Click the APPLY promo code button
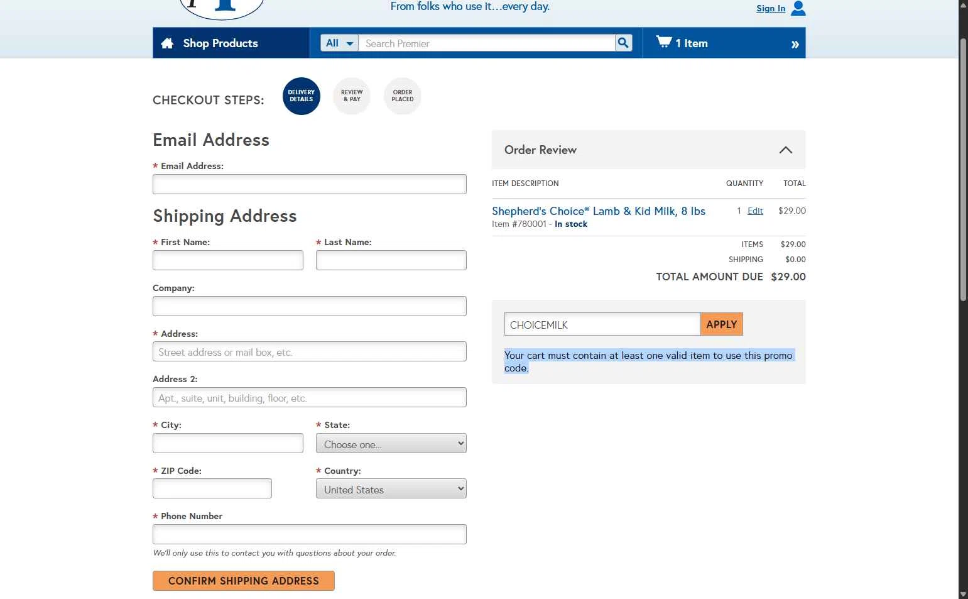Screen dimensions: 968x599 pos(722,324)
